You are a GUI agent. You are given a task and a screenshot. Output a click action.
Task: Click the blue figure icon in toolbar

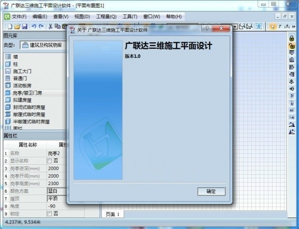pos(259,26)
